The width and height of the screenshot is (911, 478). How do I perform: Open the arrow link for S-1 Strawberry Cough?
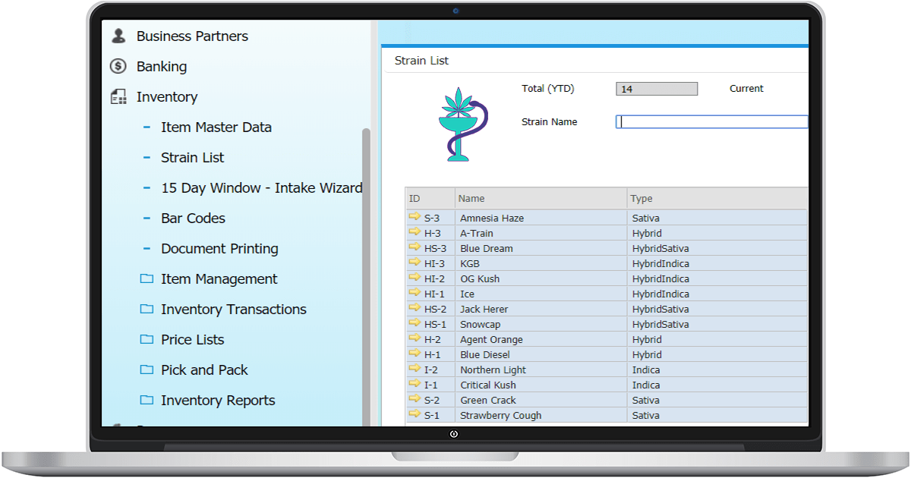415,414
